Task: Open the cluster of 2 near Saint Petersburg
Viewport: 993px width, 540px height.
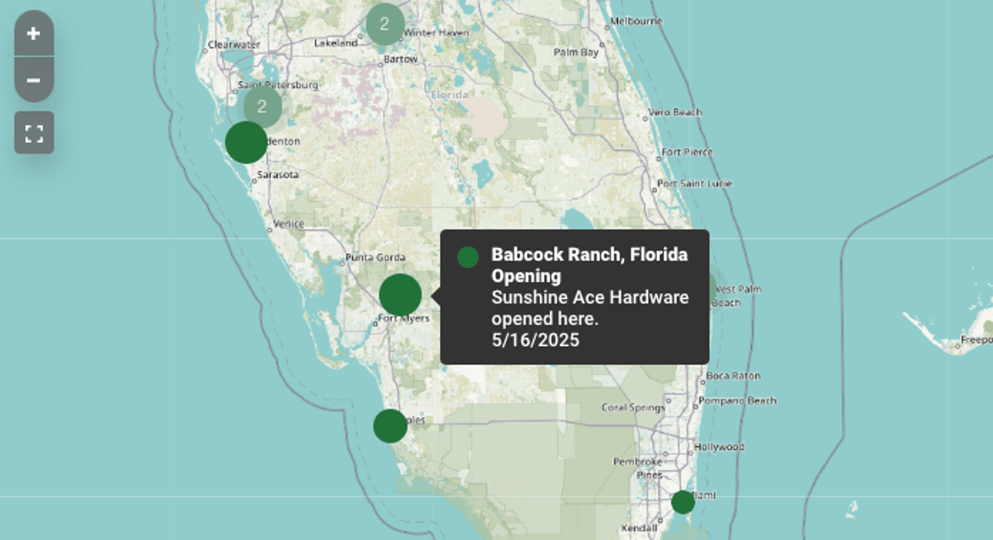Action: 262,107
